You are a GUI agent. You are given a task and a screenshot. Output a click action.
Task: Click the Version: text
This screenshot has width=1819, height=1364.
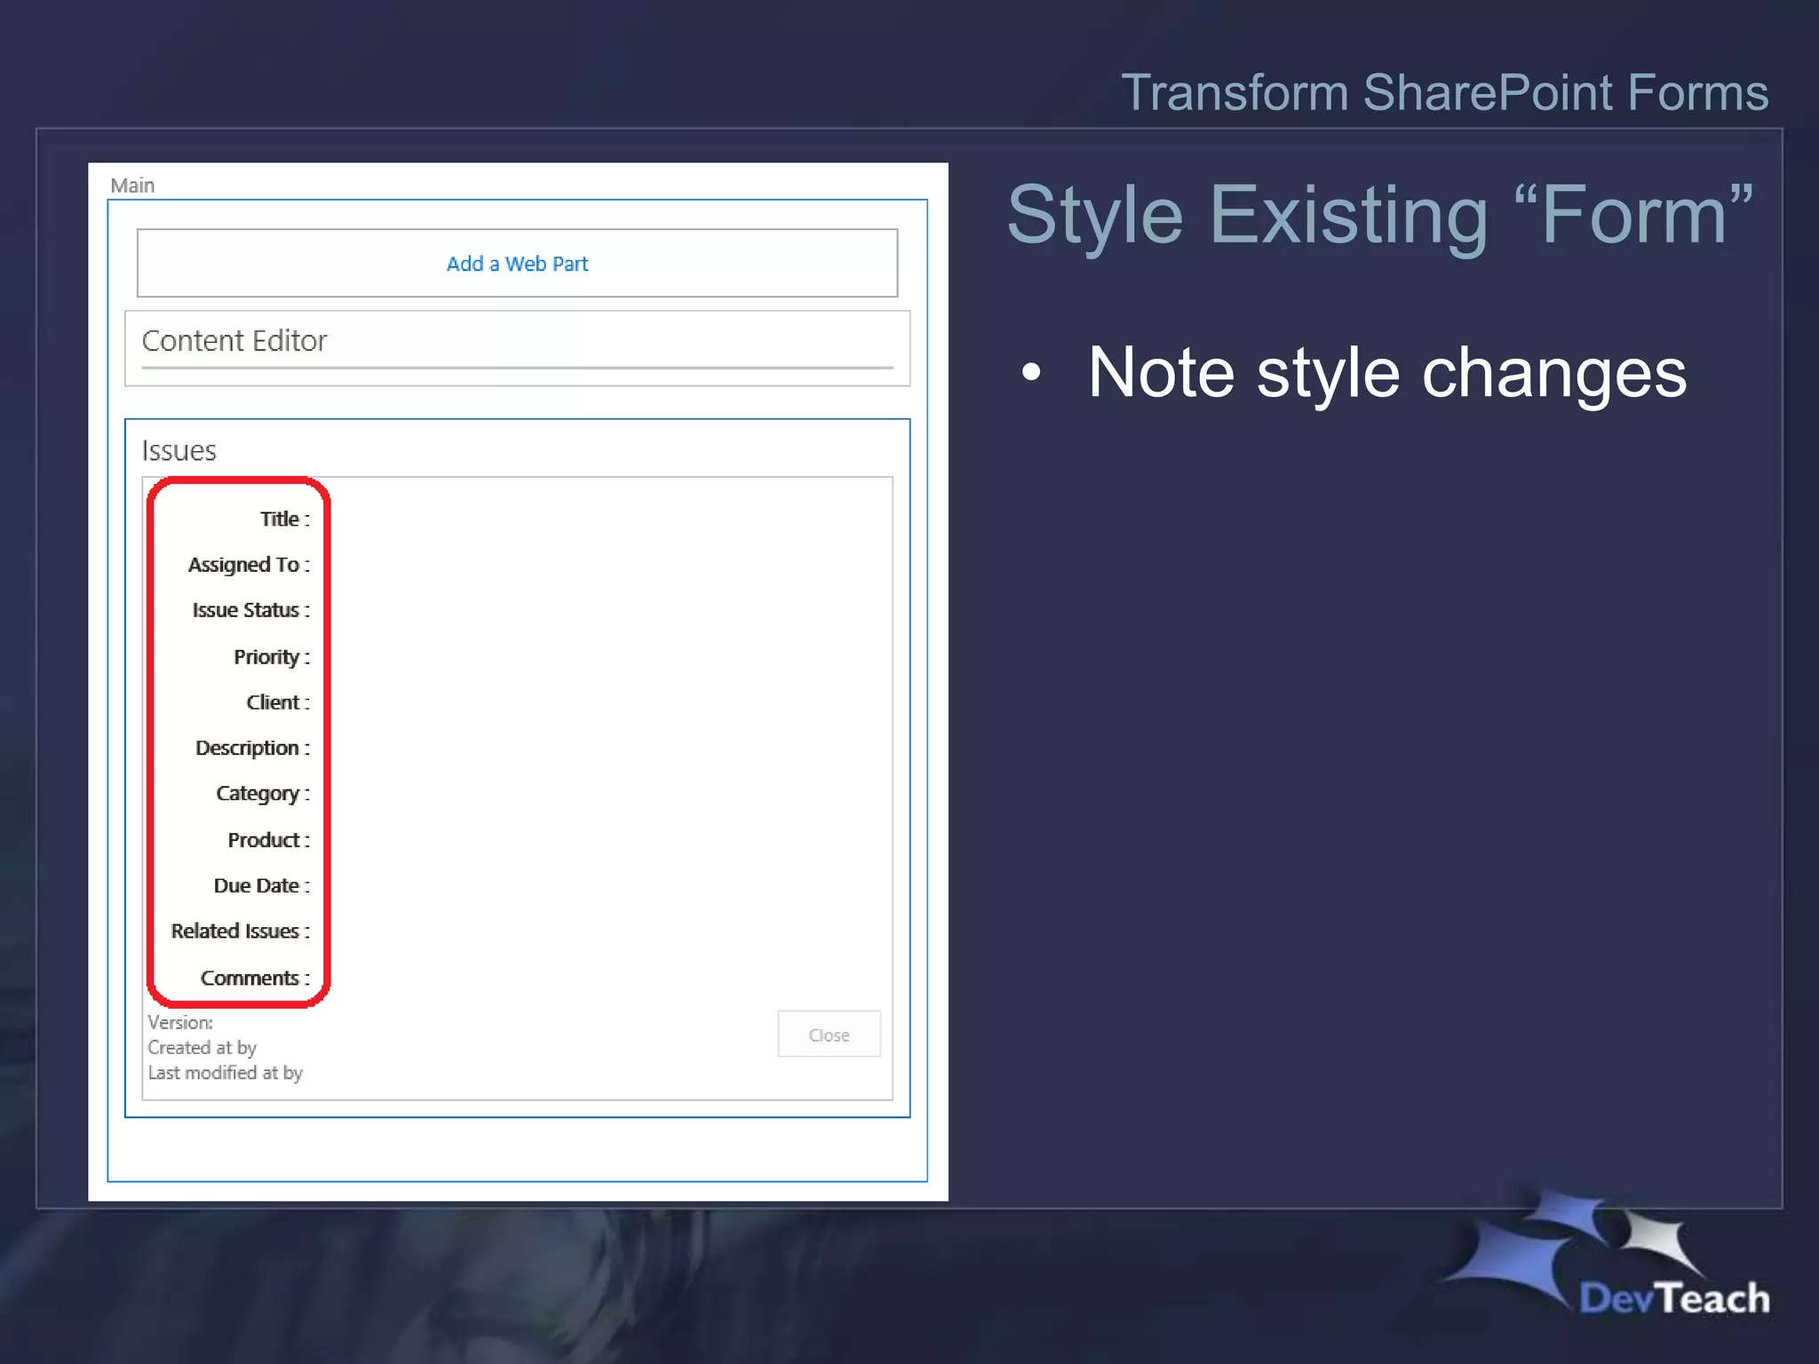(180, 1023)
